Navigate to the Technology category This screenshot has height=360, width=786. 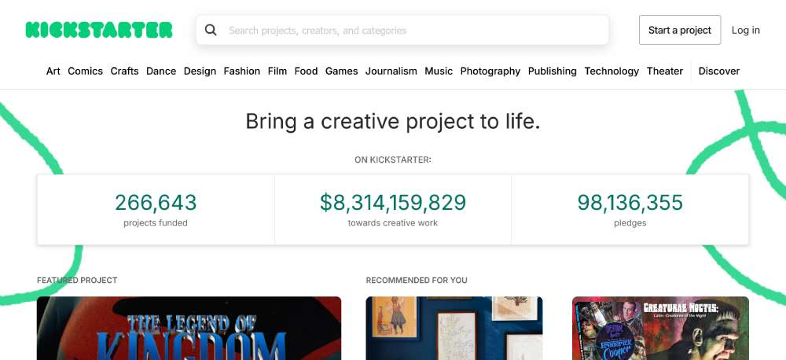pyautogui.click(x=612, y=71)
